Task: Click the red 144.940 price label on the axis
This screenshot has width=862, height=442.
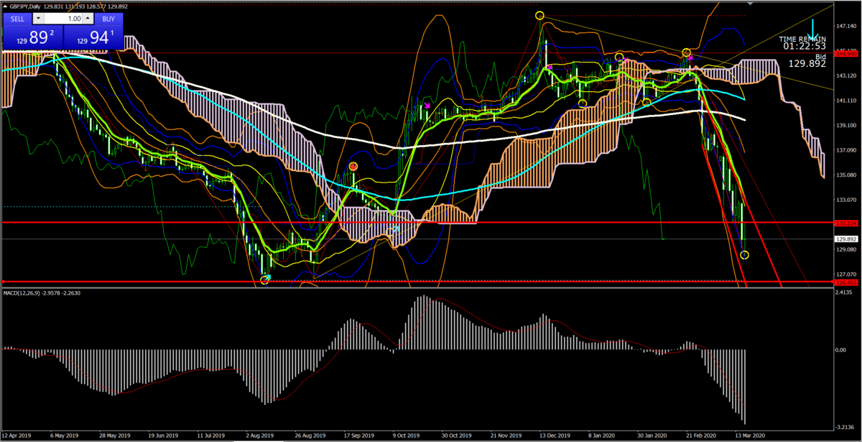Action: 848,53
